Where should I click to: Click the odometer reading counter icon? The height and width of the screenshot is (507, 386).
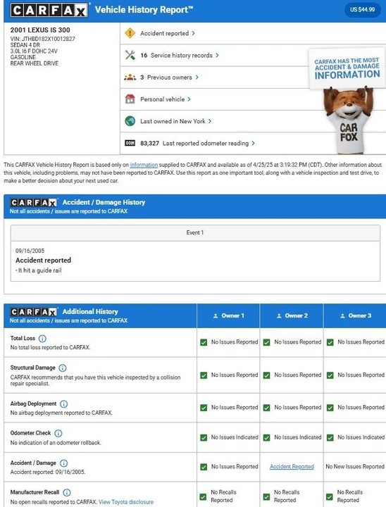pos(130,143)
